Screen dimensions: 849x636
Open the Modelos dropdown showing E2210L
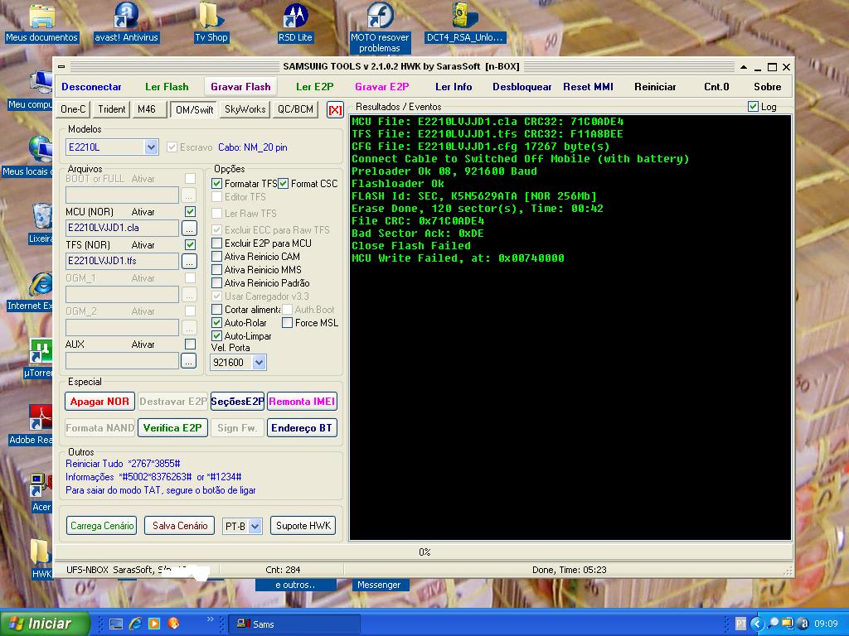click(x=151, y=147)
